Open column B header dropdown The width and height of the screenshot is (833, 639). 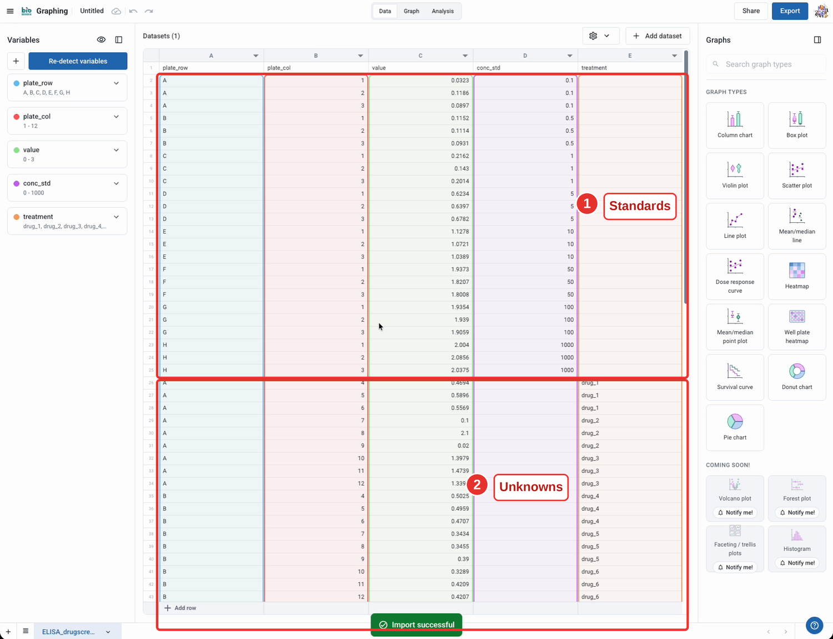click(x=360, y=56)
